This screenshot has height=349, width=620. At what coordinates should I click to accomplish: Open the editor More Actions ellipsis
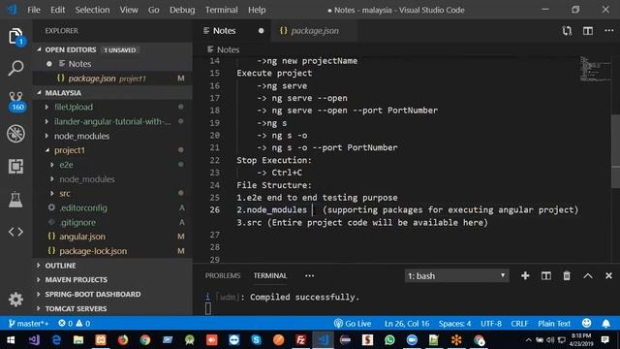tap(609, 31)
